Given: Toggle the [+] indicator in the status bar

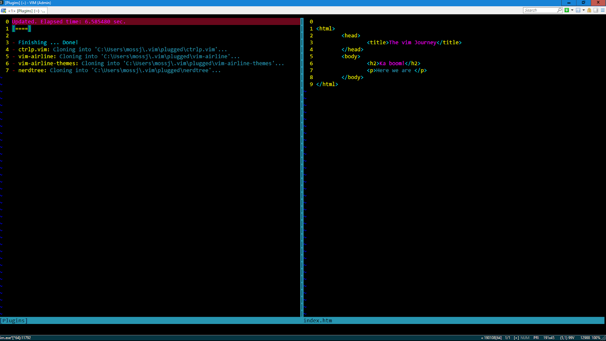Looking at the screenshot, I should coord(516,338).
